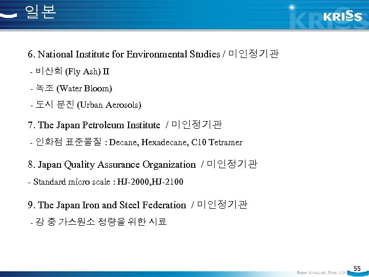Select the 인화점 표준물질 Decane, Hexadecane line
The width and height of the screenshot is (369, 277).
tap(136, 142)
